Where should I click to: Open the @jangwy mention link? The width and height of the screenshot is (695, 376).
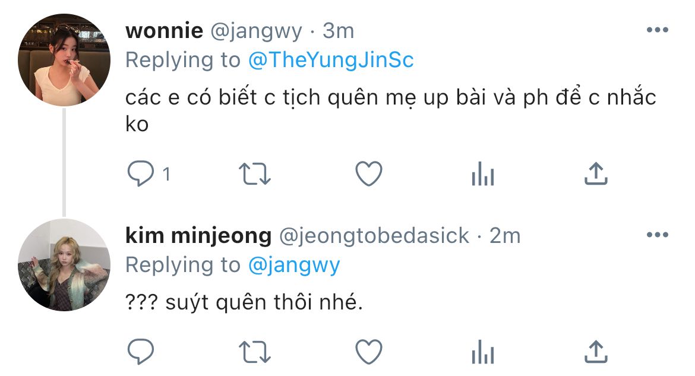pyautogui.click(x=293, y=265)
